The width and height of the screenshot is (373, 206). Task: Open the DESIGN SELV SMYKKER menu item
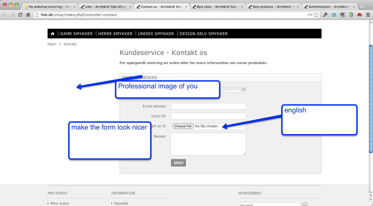coord(203,34)
